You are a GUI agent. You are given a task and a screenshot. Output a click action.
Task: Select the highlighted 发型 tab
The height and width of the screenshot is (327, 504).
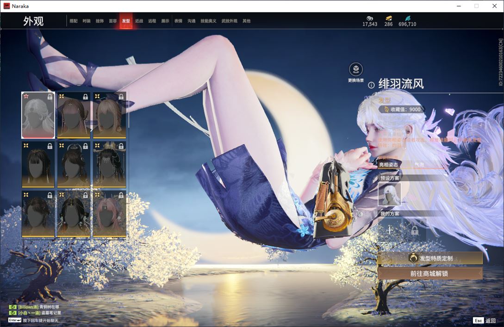(x=126, y=21)
